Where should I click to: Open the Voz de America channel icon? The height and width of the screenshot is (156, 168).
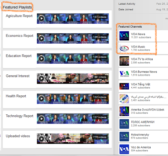[x=124, y=149]
